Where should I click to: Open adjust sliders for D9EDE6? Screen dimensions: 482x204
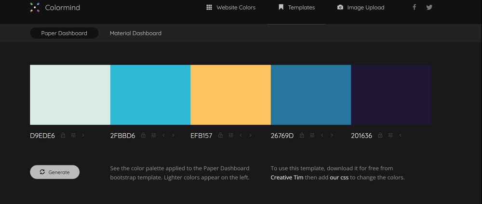[x=73, y=135]
